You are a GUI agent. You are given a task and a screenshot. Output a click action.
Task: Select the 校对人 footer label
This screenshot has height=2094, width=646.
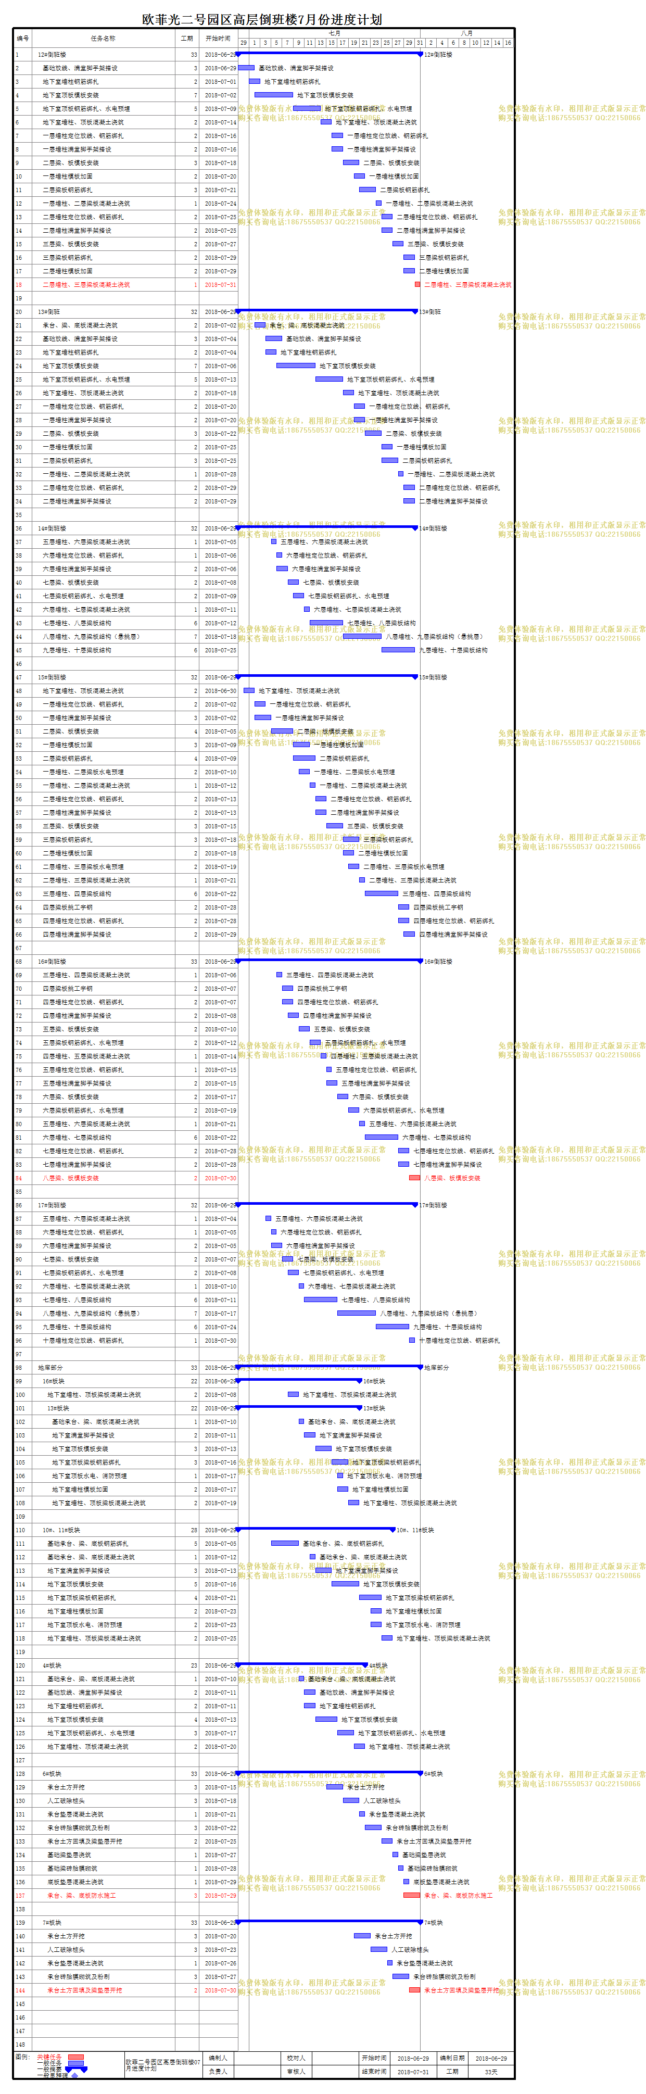coord(296,2058)
